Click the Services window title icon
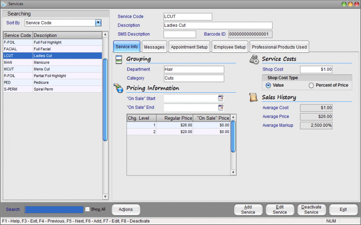This screenshot has height=225, width=361. coord(4,4)
